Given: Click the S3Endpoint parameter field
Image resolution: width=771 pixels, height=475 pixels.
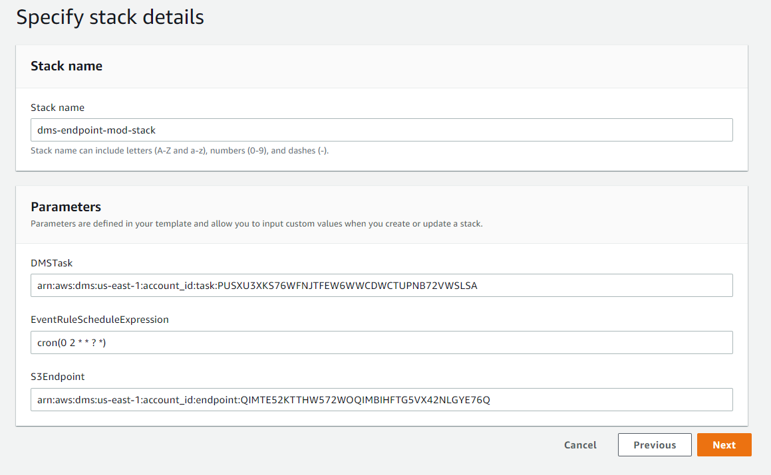Looking at the screenshot, I should coord(381,399).
